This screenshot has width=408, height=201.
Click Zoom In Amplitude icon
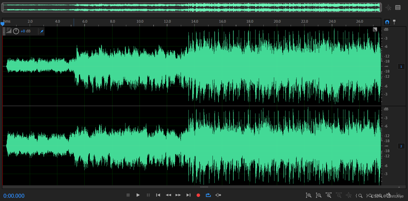click(x=309, y=195)
